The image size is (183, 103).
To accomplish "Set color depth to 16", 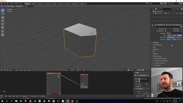I will (x=178, y=37).
